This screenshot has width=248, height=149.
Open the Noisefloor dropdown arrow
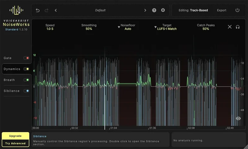(x=119, y=27)
